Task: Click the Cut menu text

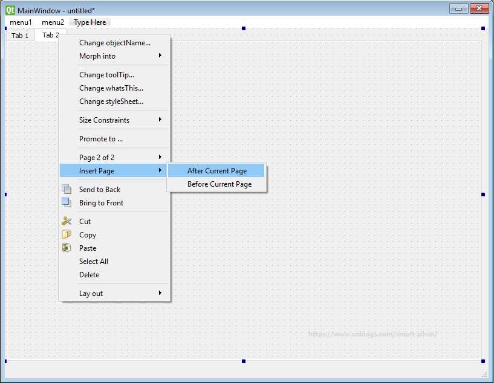Action: pyautogui.click(x=85, y=222)
